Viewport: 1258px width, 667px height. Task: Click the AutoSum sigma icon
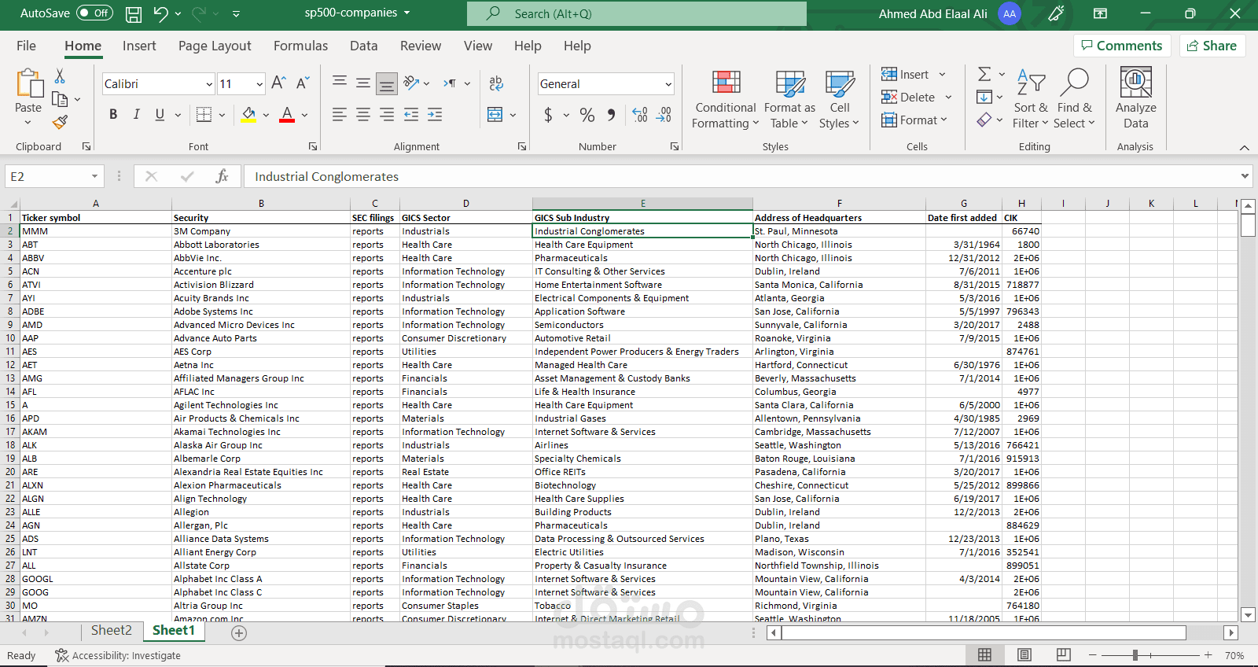[984, 74]
